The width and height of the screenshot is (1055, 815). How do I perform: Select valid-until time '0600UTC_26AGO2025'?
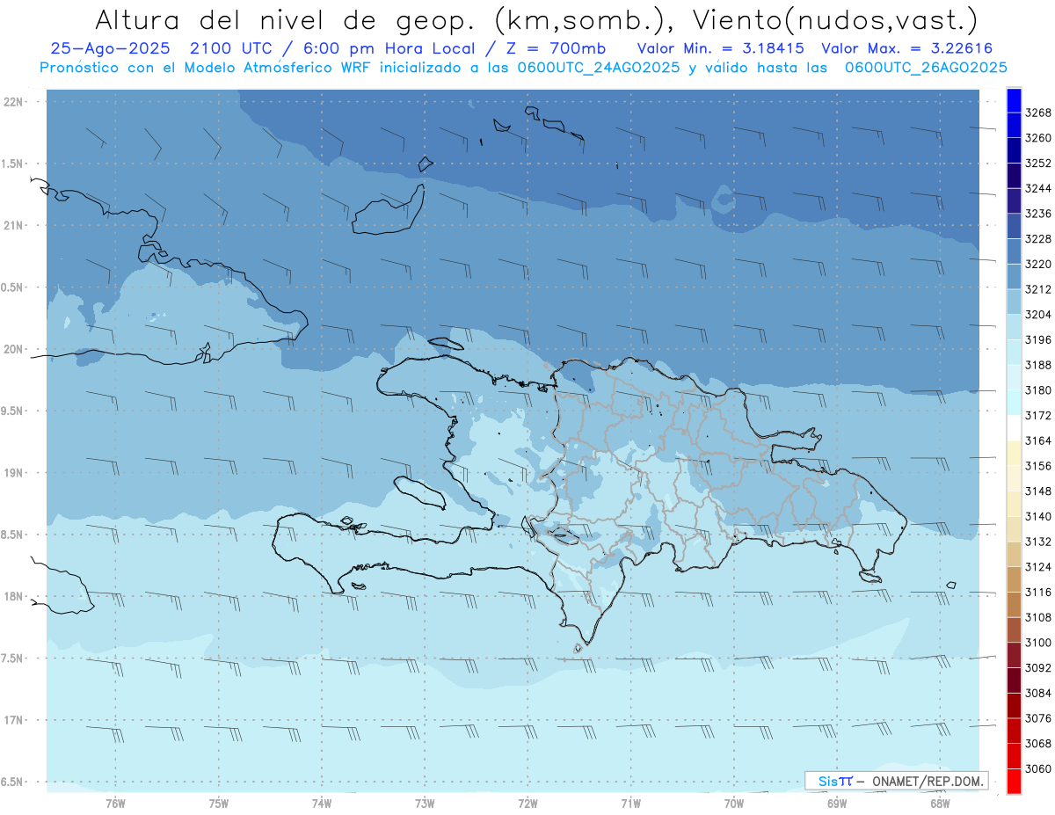point(925,68)
